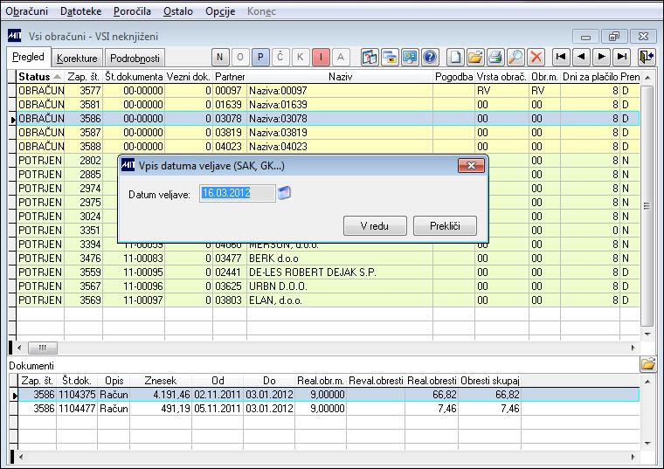Image resolution: width=664 pixels, height=469 pixels.
Task: Delete record with red X toolbar icon
Action: [x=536, y=57]
